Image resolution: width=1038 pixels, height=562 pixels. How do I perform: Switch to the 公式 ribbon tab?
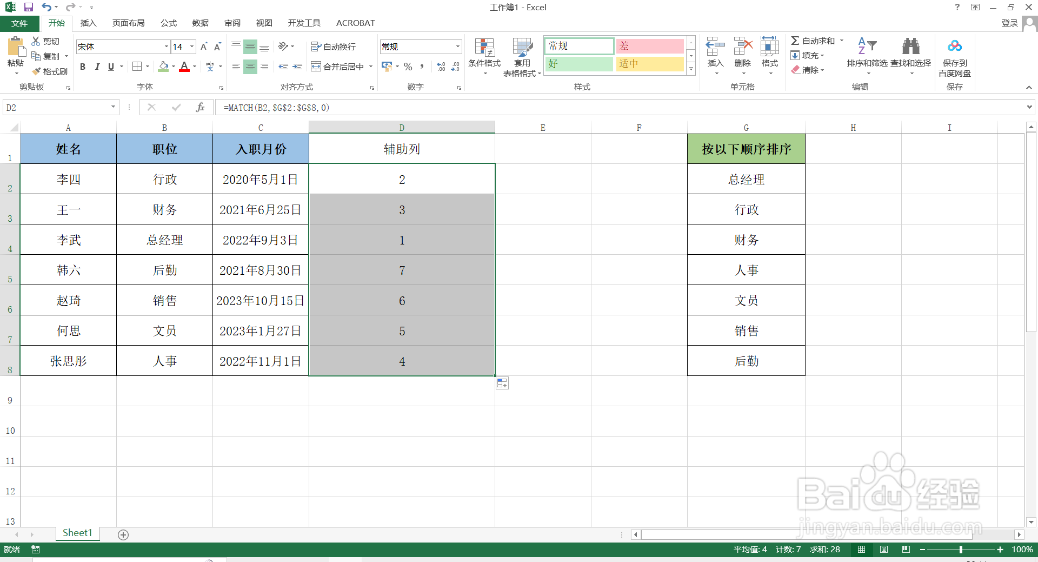click(x=168, y=23)
